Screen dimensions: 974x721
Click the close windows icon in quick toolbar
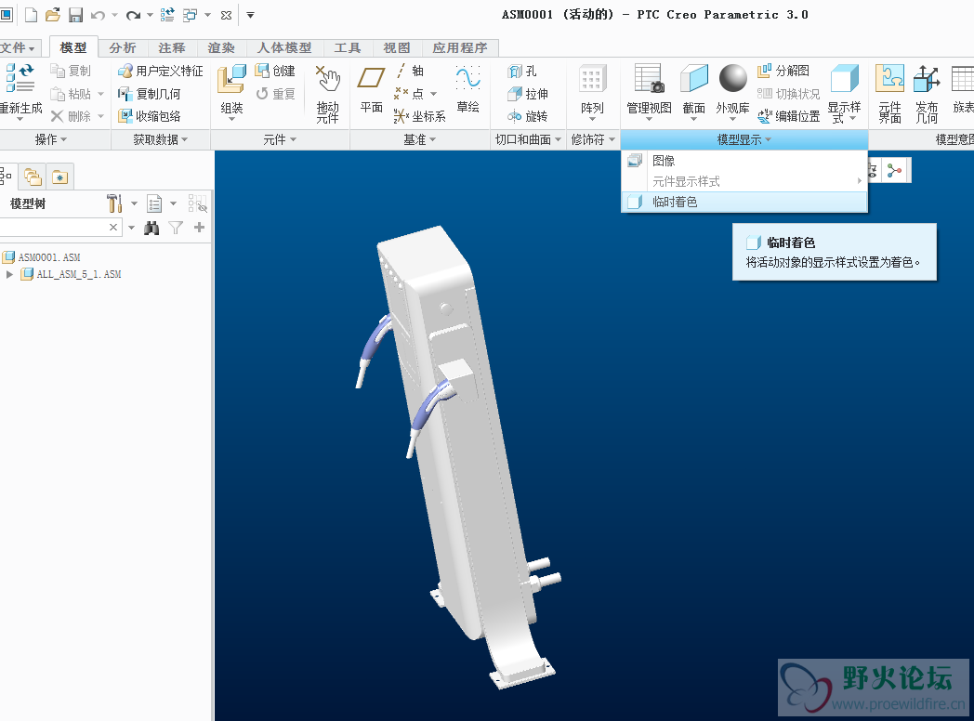point(226,15)
